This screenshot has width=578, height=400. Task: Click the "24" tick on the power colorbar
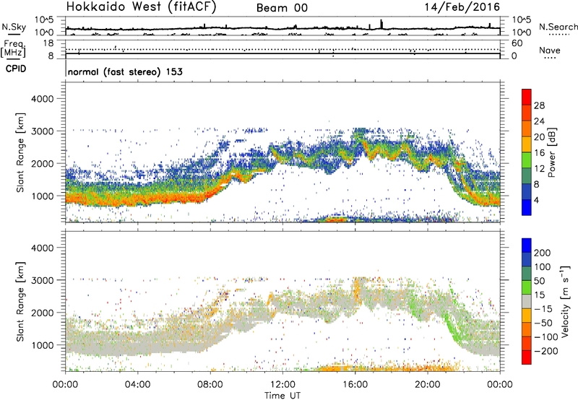coord(539,121)
